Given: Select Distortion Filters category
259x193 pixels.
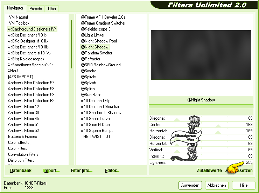Looking at the screenshot, I should point(21,160).
